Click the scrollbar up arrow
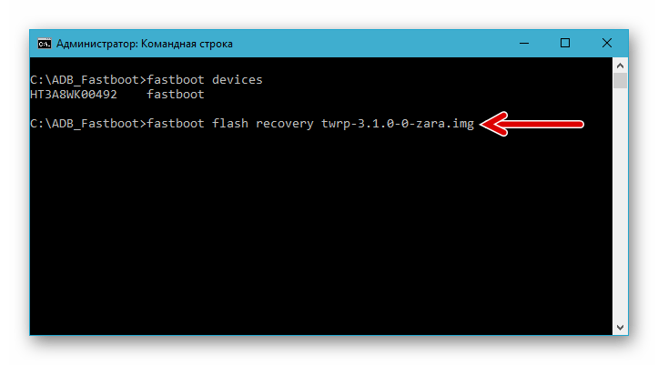 [621, 66]
